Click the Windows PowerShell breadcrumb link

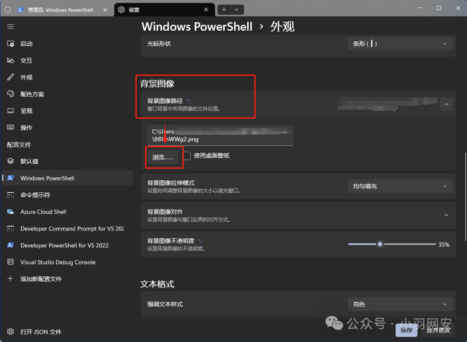(197, 26)
